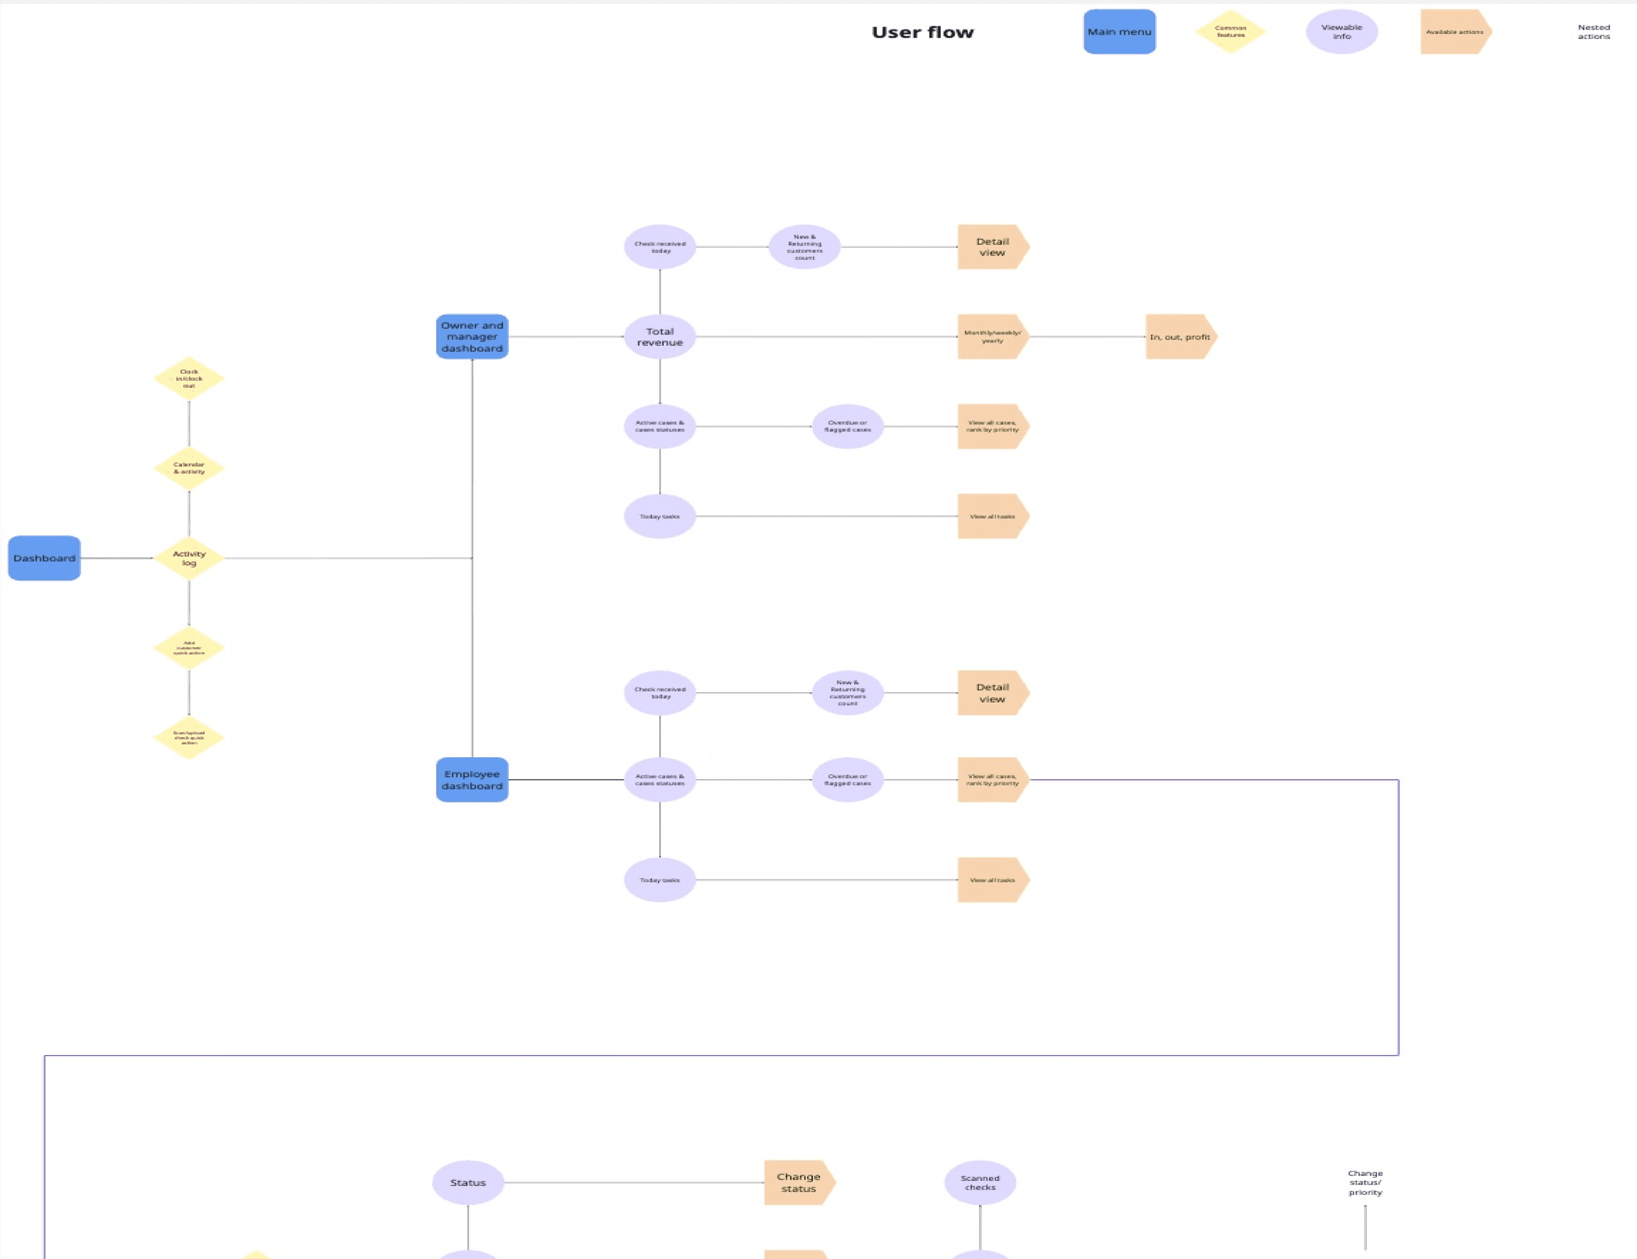The height and width of the screenshot is (1259, 1637).
Task: Select the Owner and manager dashboard node
Action: click(x=472, y=337)
